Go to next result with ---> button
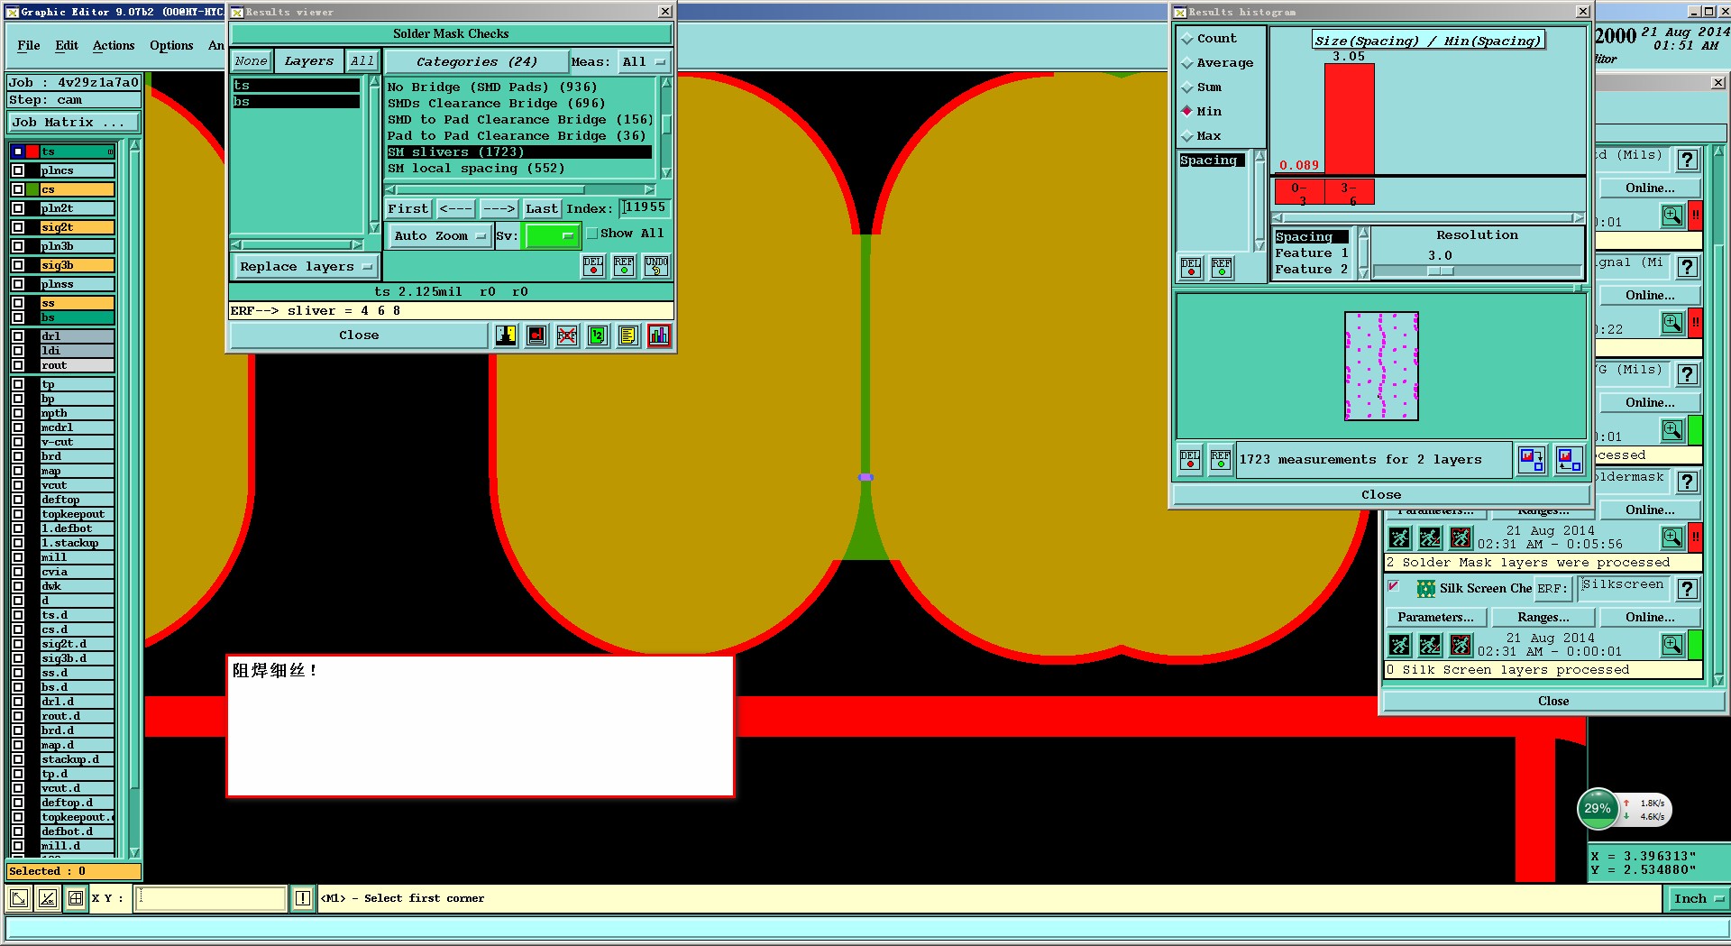 (499, 209)
